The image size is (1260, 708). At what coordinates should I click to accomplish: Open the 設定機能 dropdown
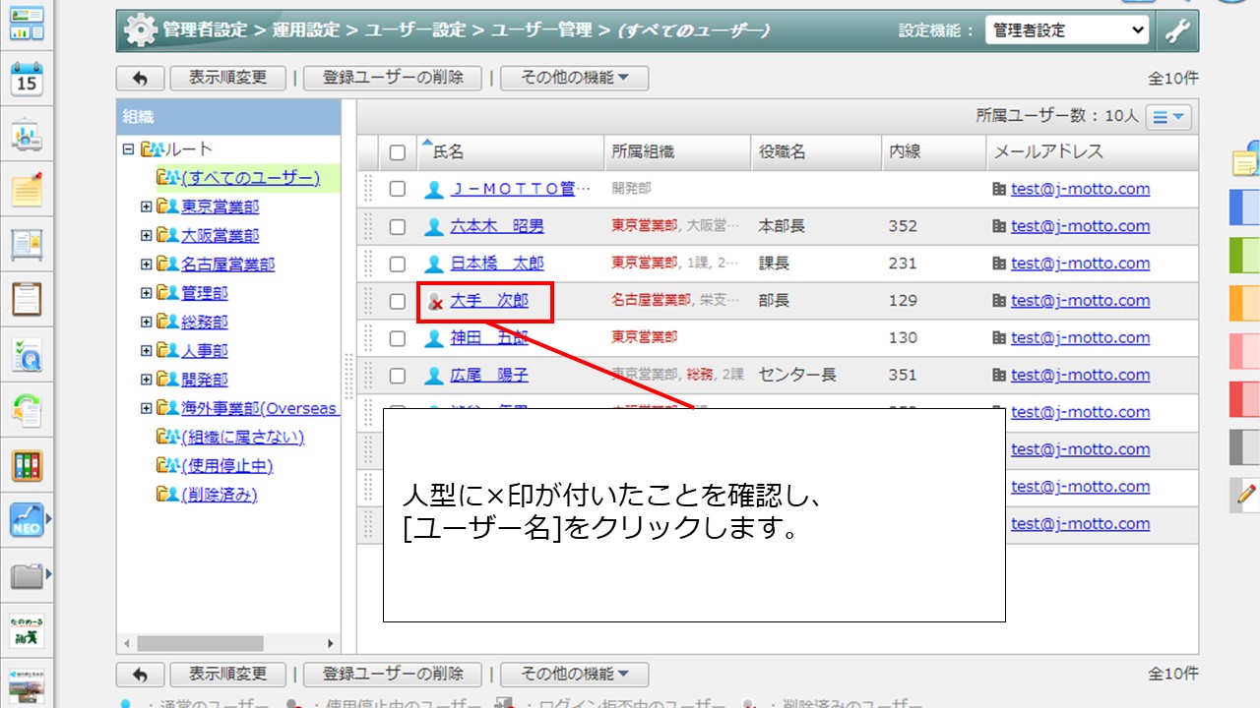click(1067, 30)
